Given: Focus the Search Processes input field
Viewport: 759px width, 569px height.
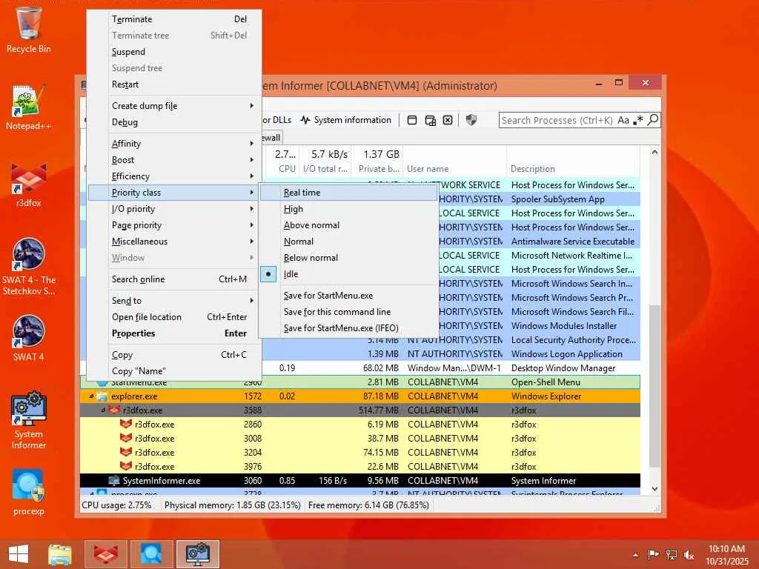Looking at the screenshot, I should pyautogui.click(x=557, y=120).
